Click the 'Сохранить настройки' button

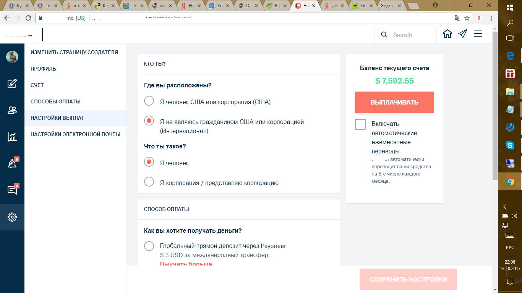click(408, 279)
